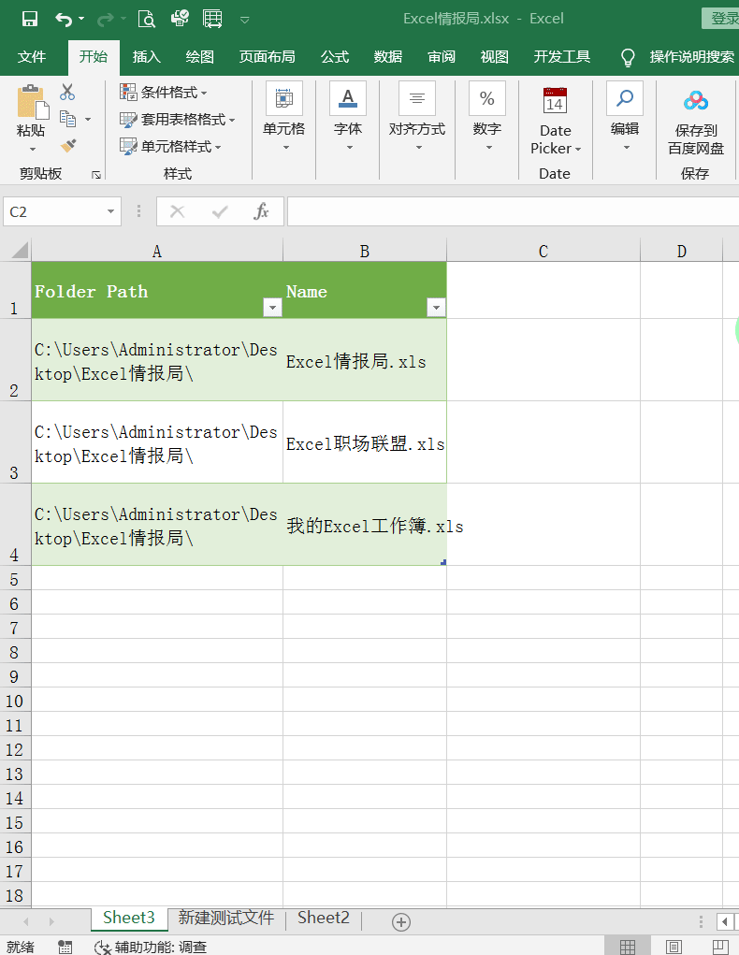The image size is (739, 955).
Task: Open the Folder Path filter dropdown
Action: (272, 308)
